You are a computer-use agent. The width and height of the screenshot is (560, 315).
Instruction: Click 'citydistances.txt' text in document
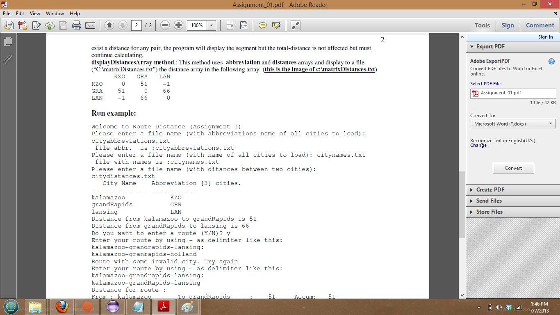123,176
